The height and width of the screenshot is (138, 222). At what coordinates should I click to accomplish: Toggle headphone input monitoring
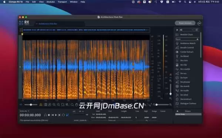coord(45,115)
